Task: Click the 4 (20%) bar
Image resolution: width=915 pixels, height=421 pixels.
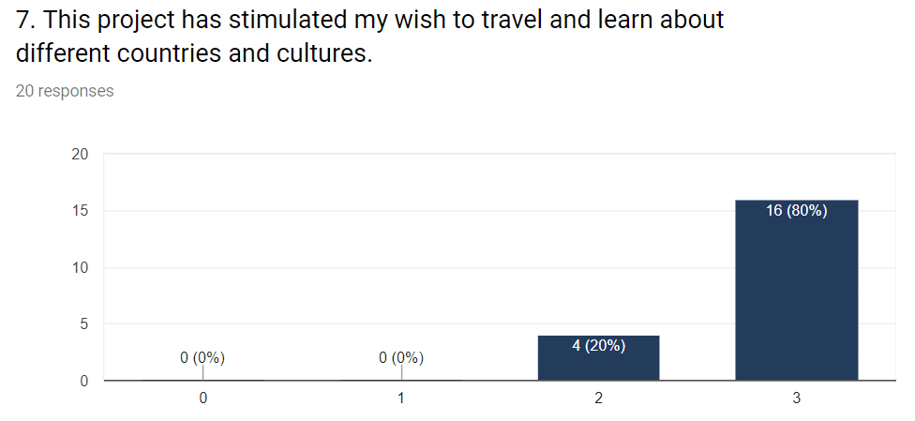Action: [599, 358]
